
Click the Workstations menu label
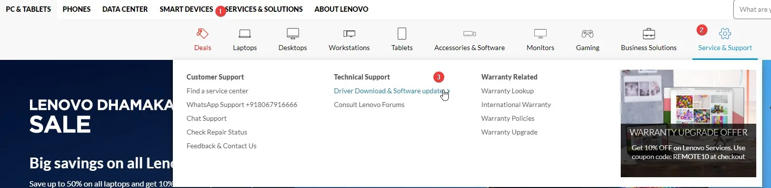(x=349, y=48)
